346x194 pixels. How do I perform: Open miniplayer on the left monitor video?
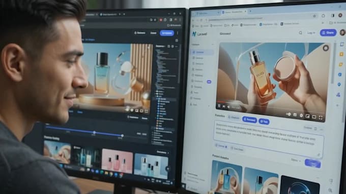tap(137, 110)
